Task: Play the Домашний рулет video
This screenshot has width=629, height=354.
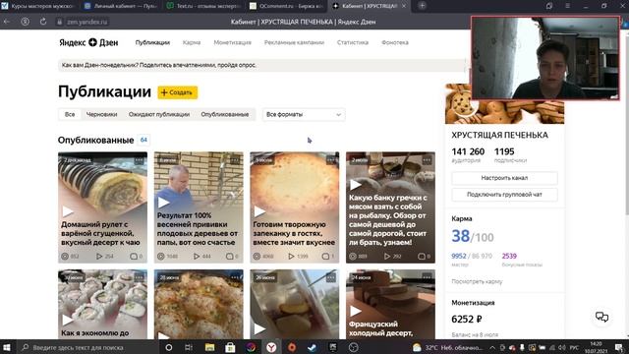Action: click(68, 211)
